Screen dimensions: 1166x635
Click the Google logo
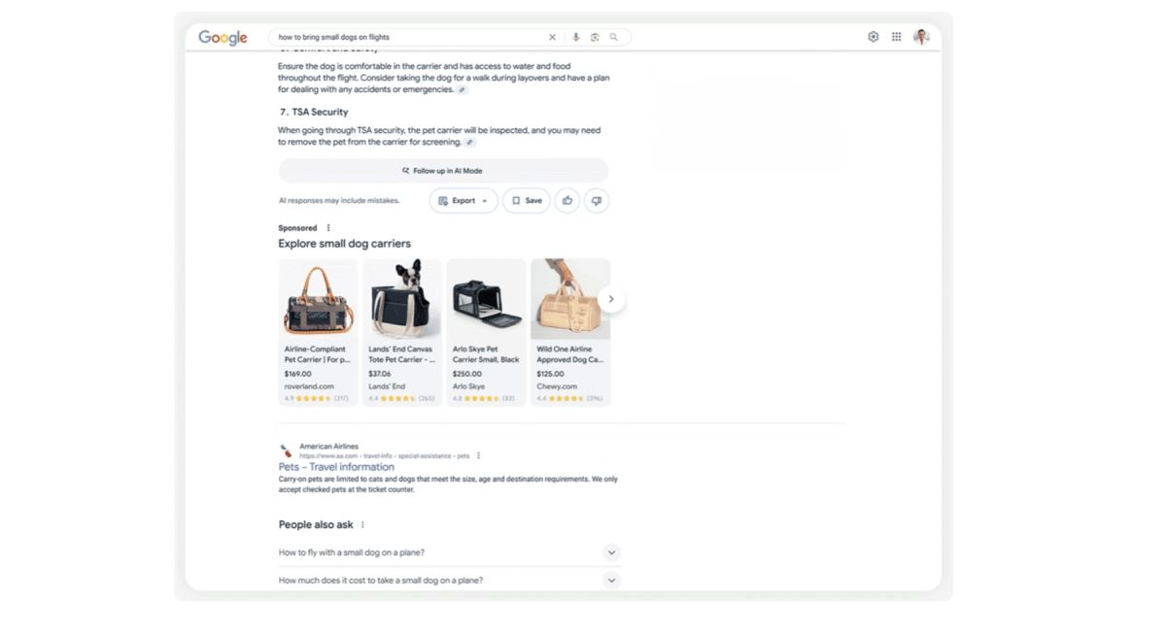(223, 37)
